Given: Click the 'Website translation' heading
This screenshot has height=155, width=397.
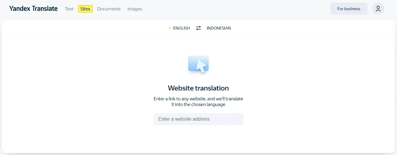Looking at the screenshot, I should coord(198,88).
